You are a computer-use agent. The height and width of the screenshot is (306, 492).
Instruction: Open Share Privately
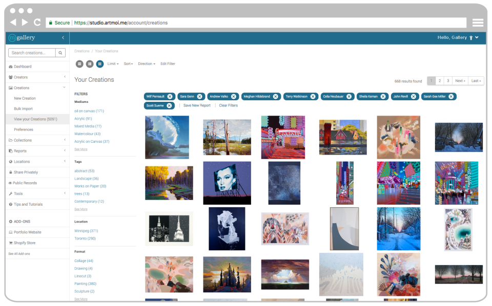tap(25, 172)
